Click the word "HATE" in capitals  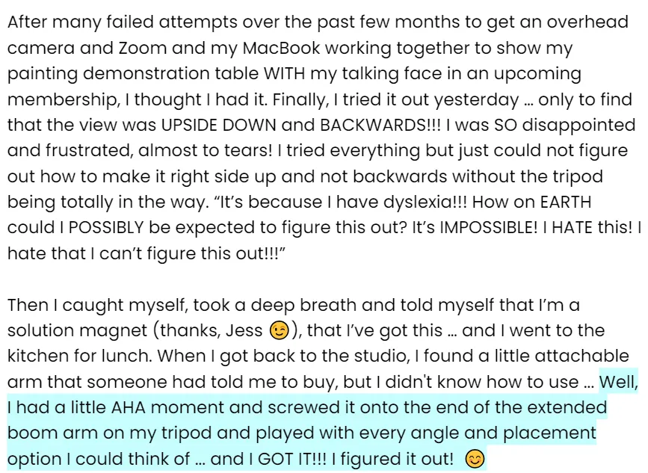[569, 228]
